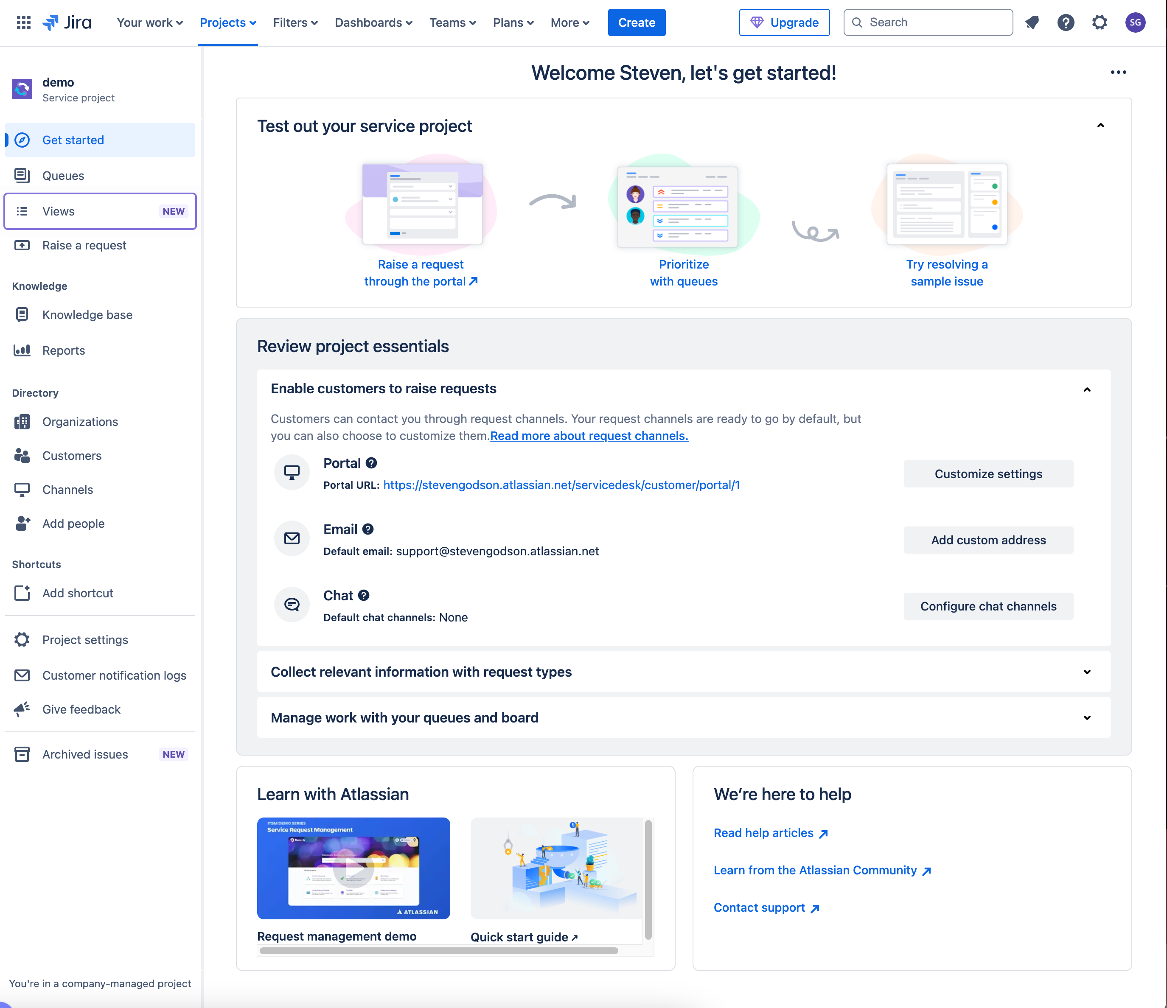Click Customize settings button
The image size is (1167, 1008).
click(988, 473)
